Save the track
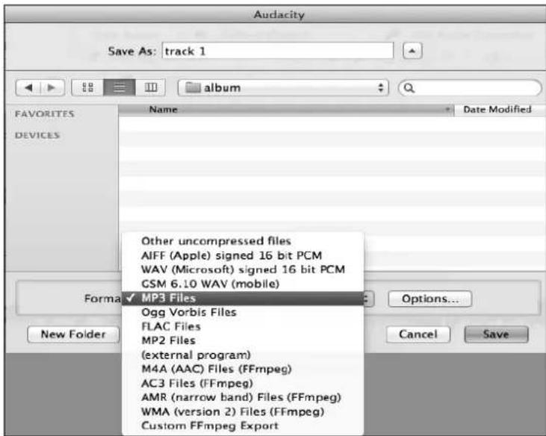Screen dimensions: 546x436 (x=496, y=334)
